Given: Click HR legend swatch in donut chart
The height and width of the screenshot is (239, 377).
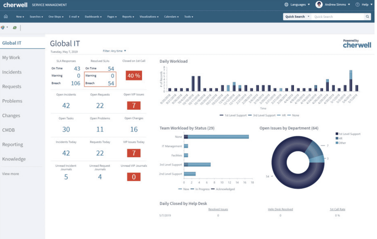Looking at the screenshot, I should (x=337, y=138).
